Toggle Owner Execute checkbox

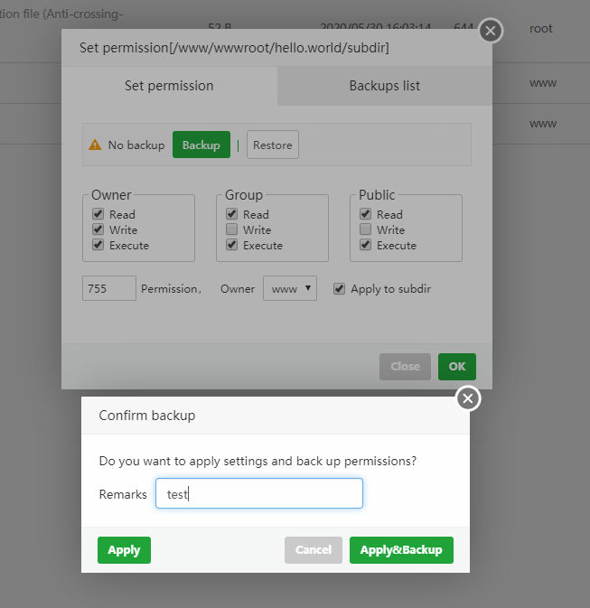[x=98, y=245]
